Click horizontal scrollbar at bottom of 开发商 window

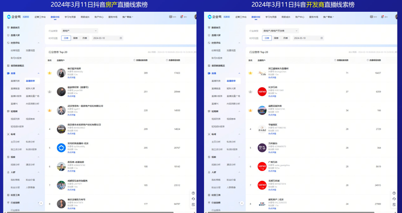(x=291, y=212)
